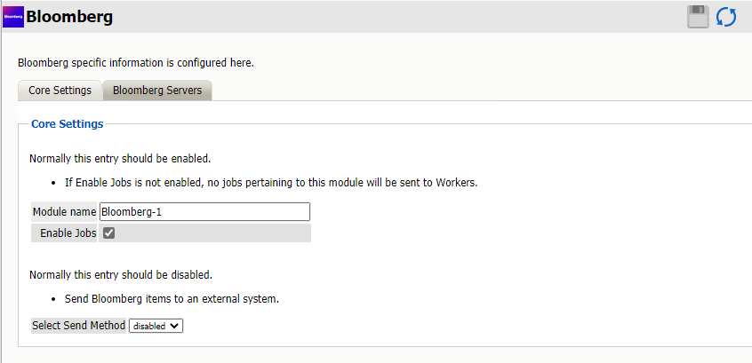Click the bullet note about Workers jobs
This screenshot has width=752, height=363.
tap(271, 183)
